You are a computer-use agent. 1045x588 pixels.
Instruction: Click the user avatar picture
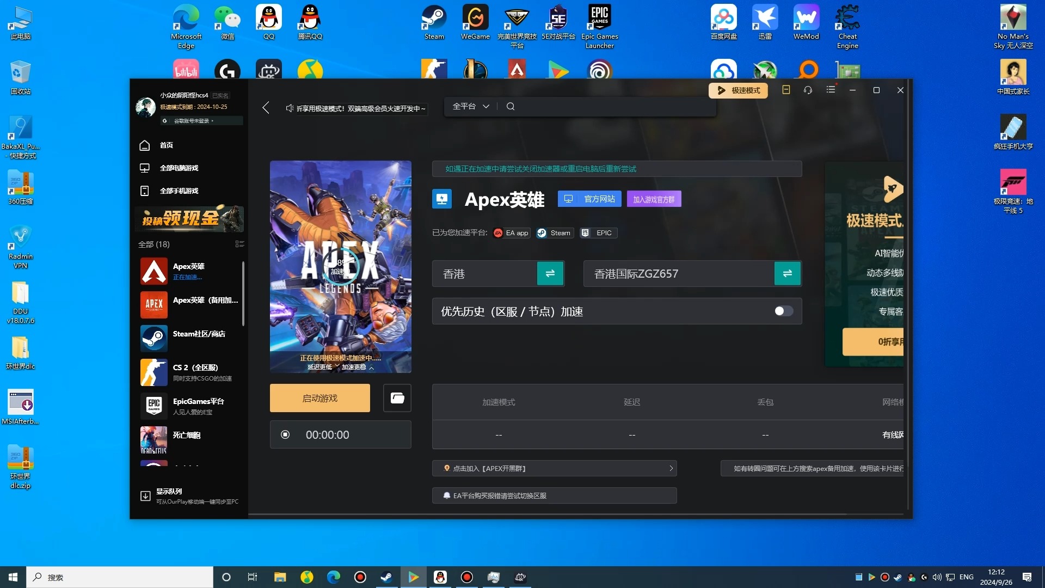(x=145, y=107)
